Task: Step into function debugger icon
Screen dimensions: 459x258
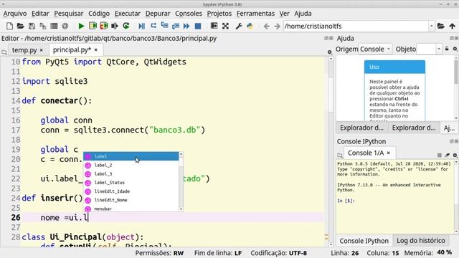Action: [164, 26]
